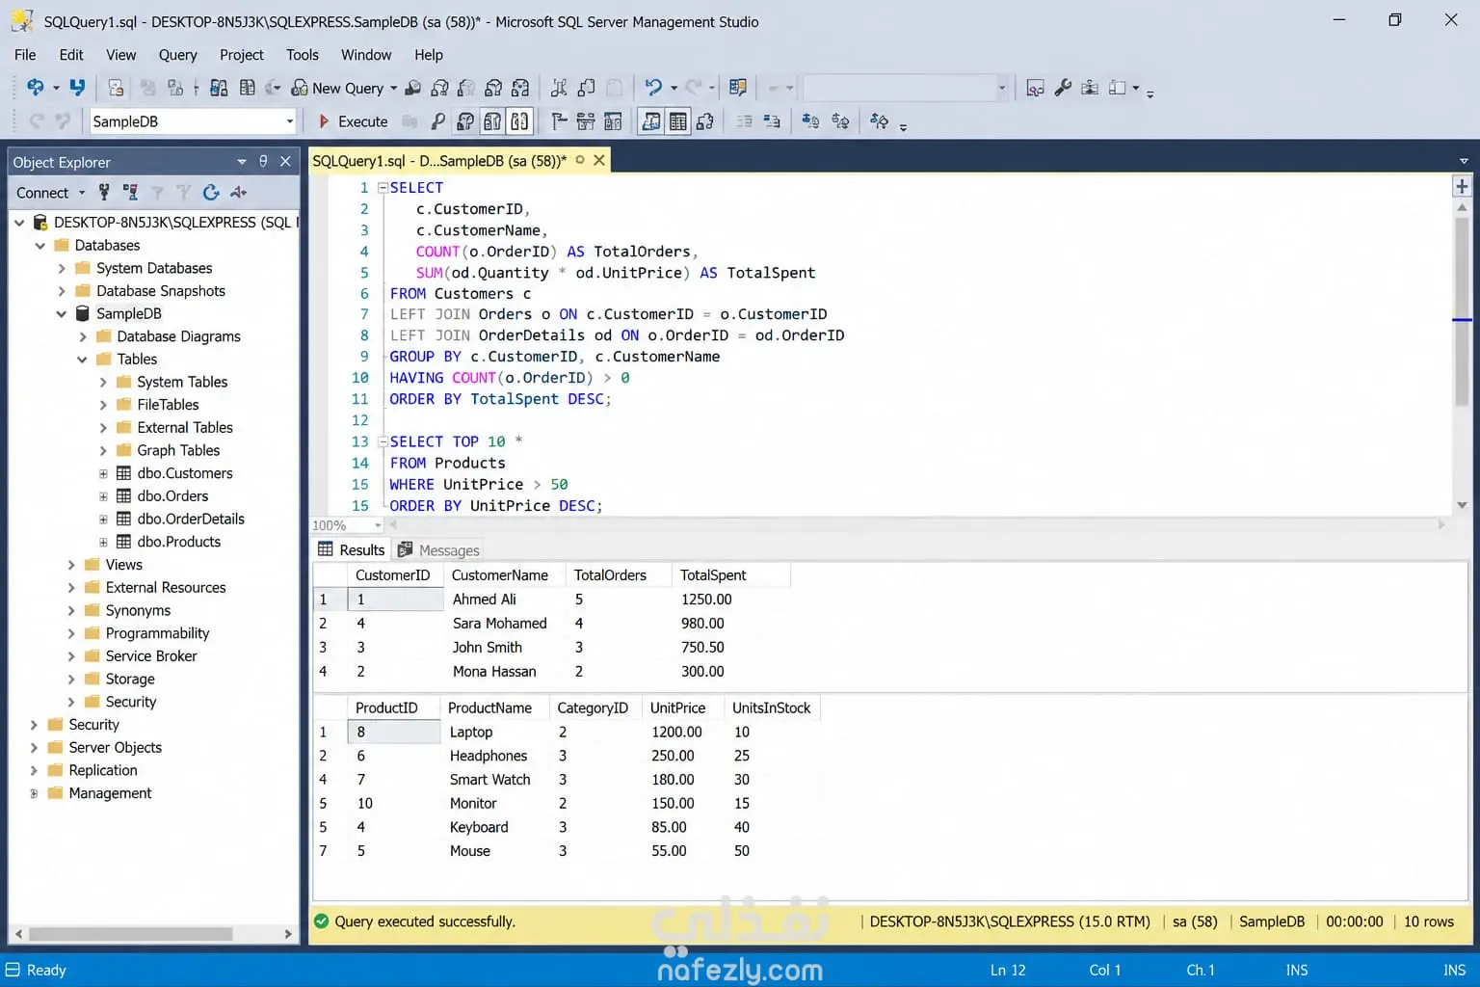This screenshot has width=1480, height=987.
Task: Collapse the first SELECT statement outline box
Action: point(383,187)
